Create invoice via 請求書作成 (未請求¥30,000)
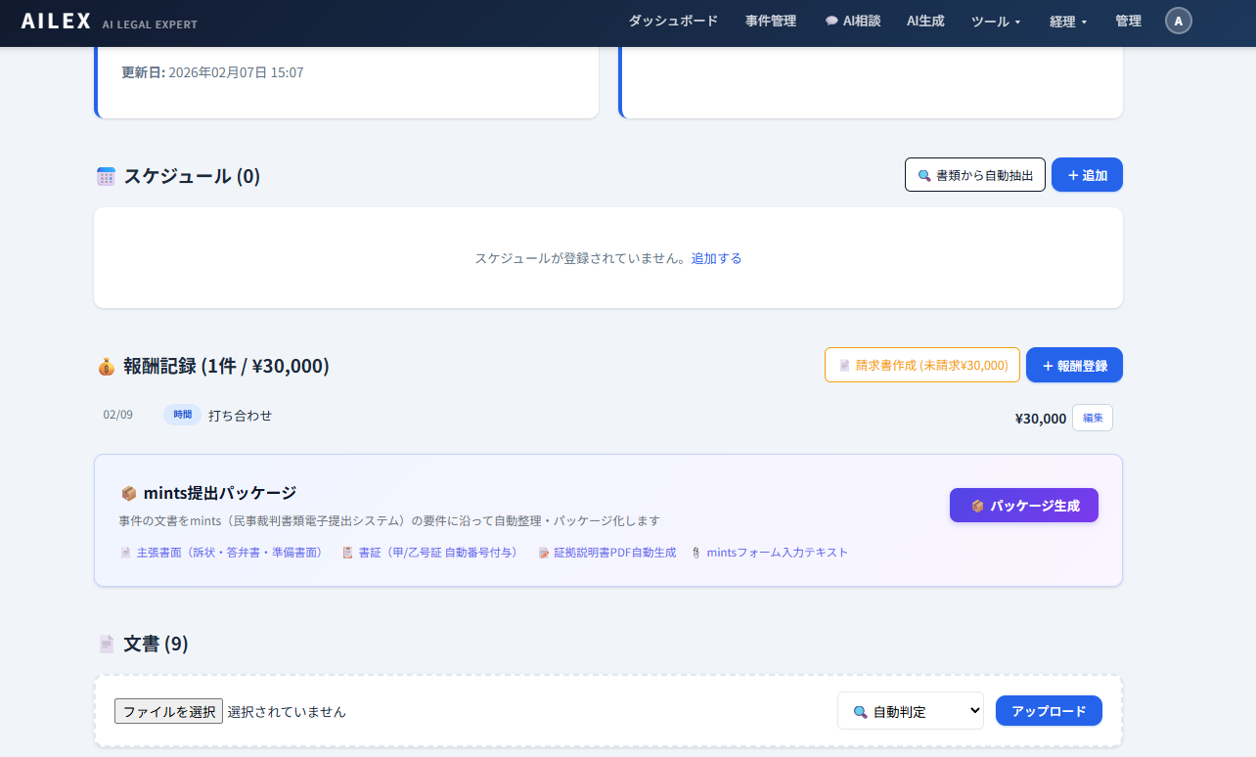Image resolution: width=1256 pixels, height=757 pixels. pyautogui.click(x=922, y=365)
